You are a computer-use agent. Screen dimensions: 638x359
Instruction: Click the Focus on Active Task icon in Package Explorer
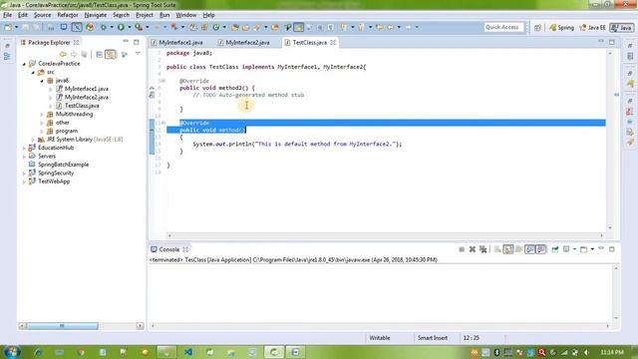[125, 54]
